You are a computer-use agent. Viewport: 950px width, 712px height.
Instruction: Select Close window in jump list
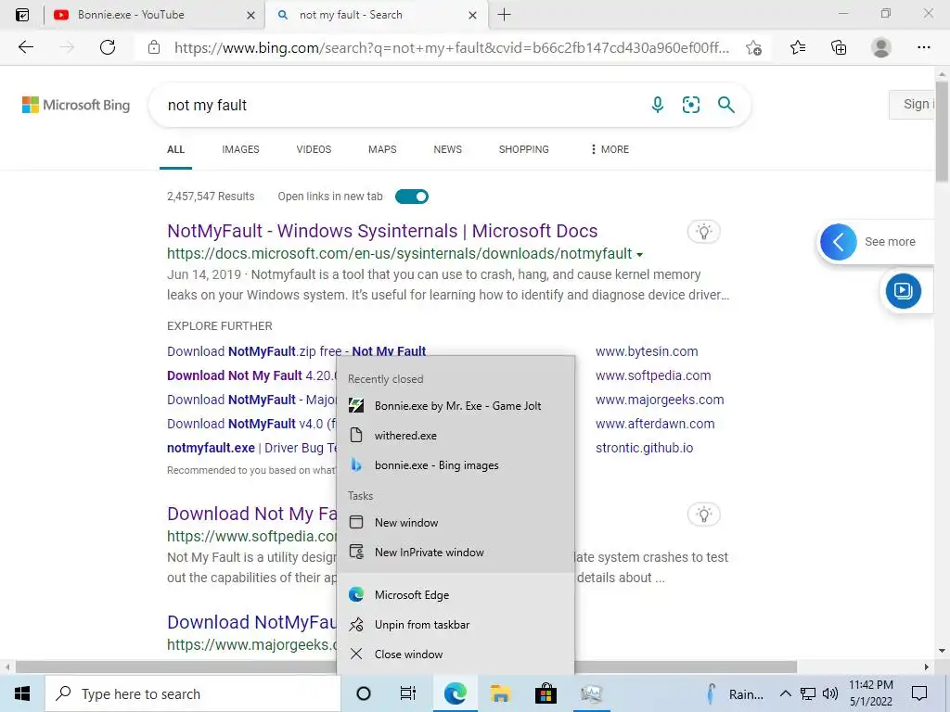[x=456, y=654]
